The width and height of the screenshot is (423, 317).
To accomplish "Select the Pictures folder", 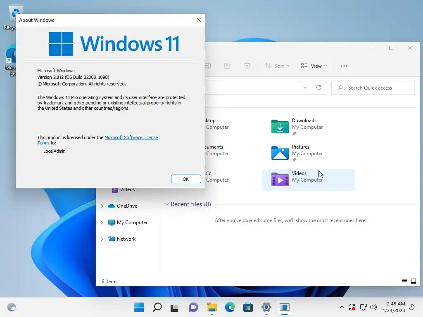I will (307, 153).
